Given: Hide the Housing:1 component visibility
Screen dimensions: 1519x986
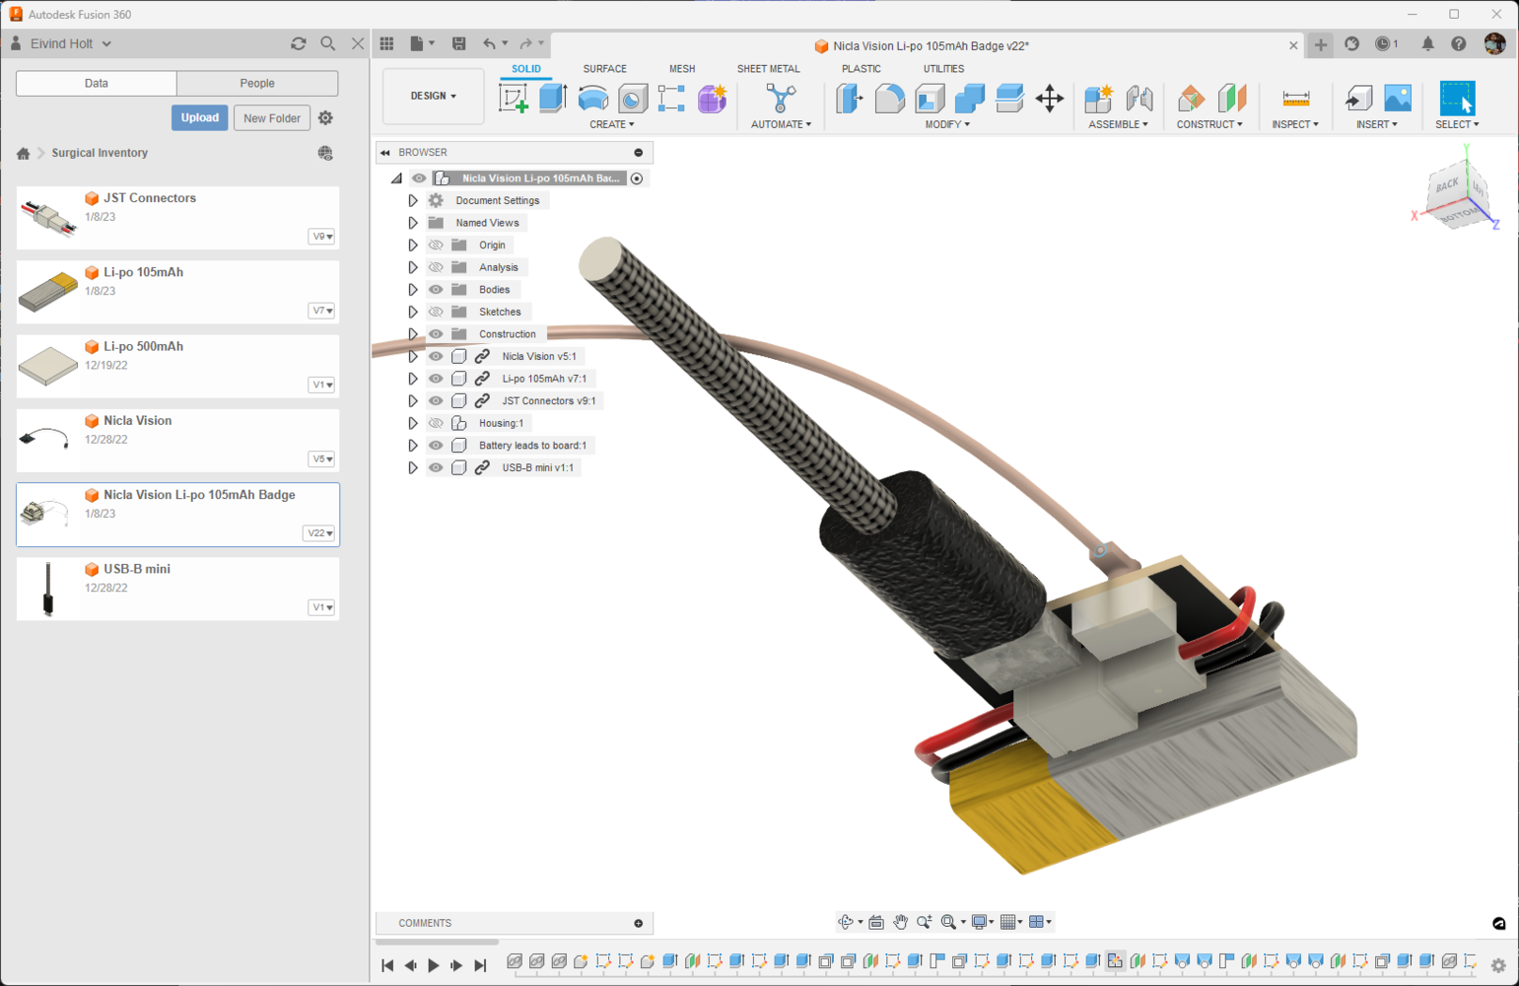Looking at the screenshot, I should (x=436, y=423).
